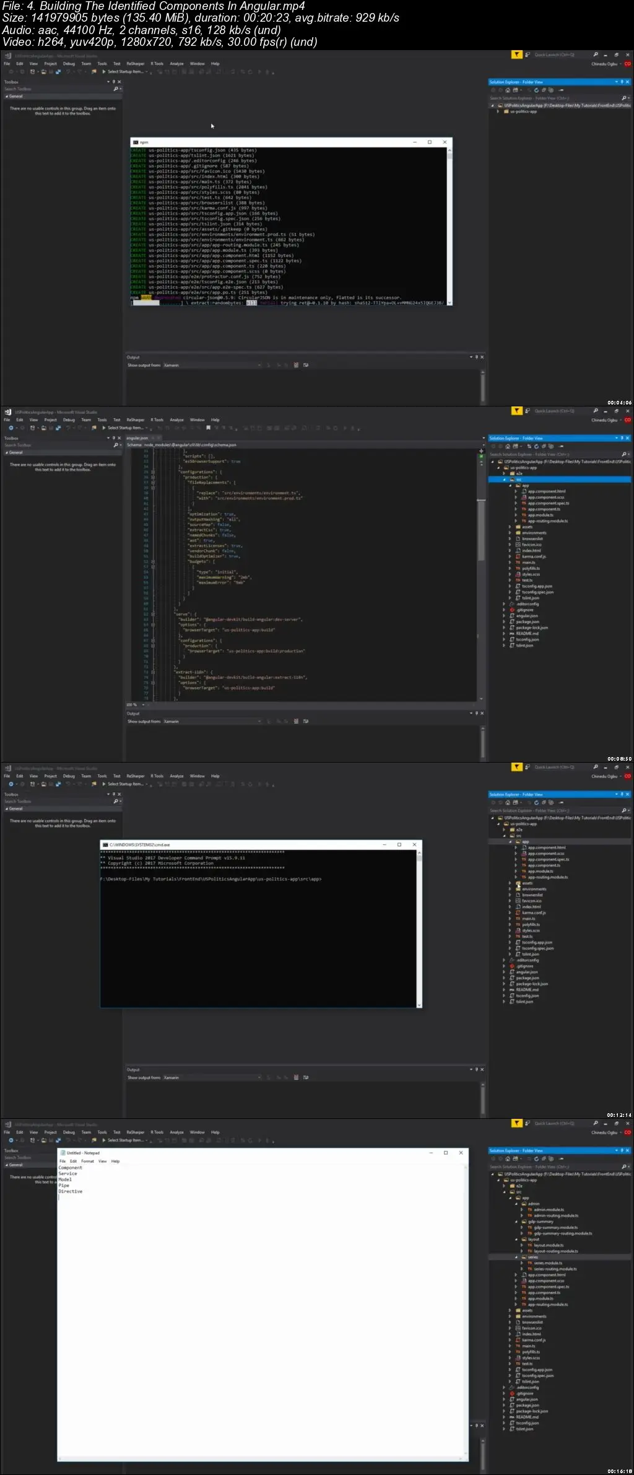Expand the us-politics-app node in the npm frame
Viewport: 634px width, 1475px height.
coord(498,112)
